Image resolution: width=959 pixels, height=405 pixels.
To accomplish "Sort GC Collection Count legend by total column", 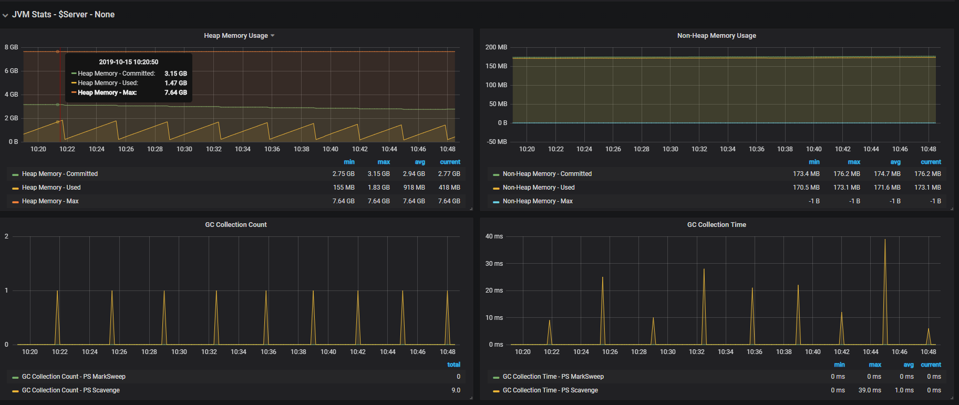I will click(453, 365).
